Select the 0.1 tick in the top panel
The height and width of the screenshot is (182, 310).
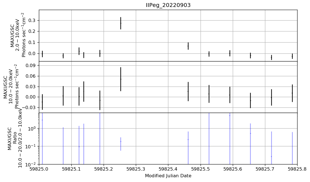[32, 43]
